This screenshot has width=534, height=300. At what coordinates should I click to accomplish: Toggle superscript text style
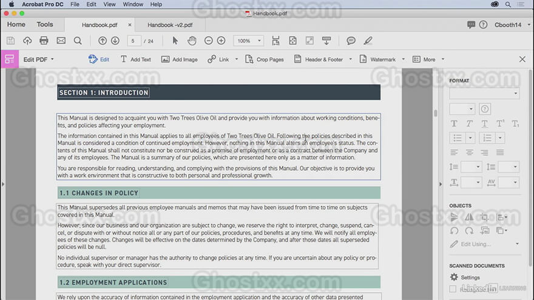tap(500, 124)
